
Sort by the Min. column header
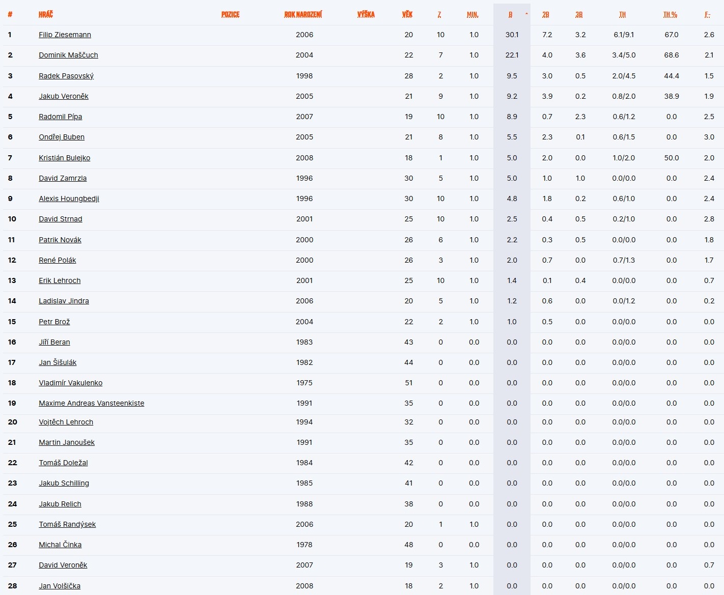pos(472,15)
